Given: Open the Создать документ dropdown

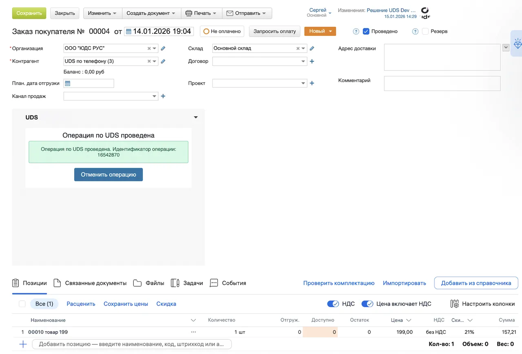Looking at the screenshot, I should [151, 13].
